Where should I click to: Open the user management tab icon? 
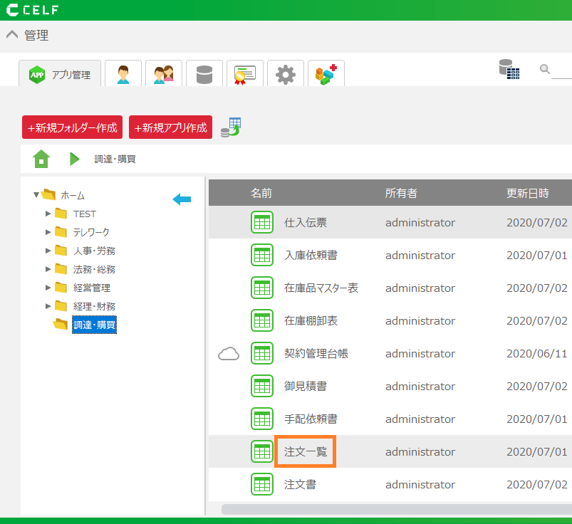(x=123, y=74)
